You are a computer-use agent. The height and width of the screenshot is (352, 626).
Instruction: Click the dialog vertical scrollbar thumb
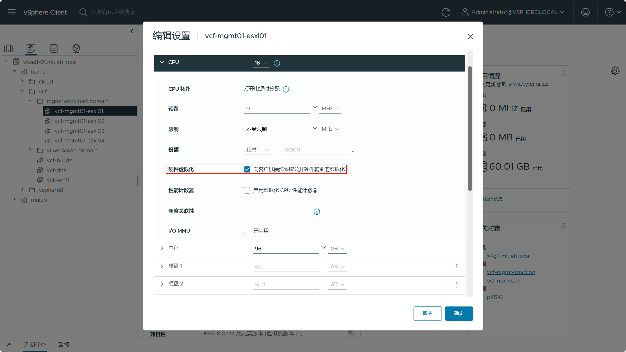coord(470,128)
